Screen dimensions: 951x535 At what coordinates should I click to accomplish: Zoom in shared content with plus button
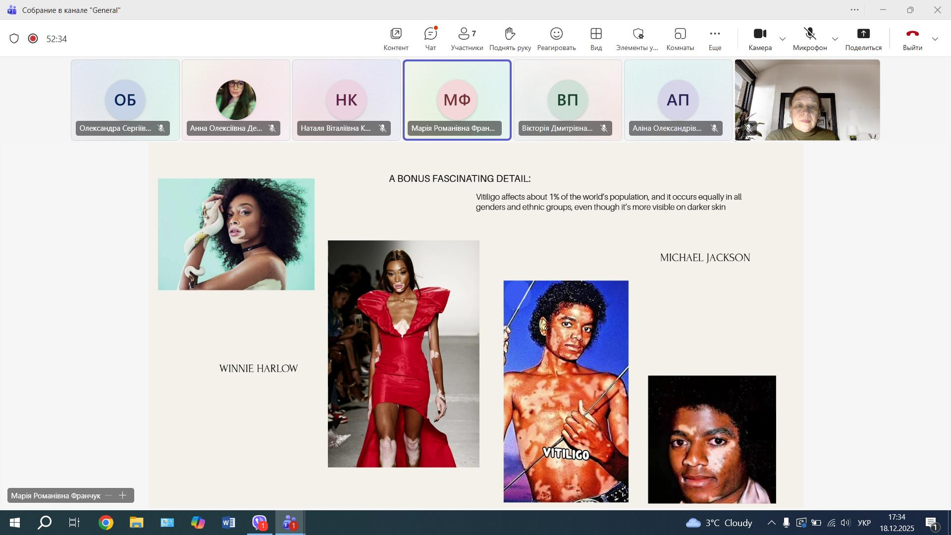[x=123, y=495]
